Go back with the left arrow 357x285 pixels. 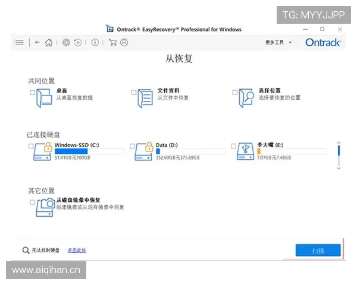coord(37,42)
